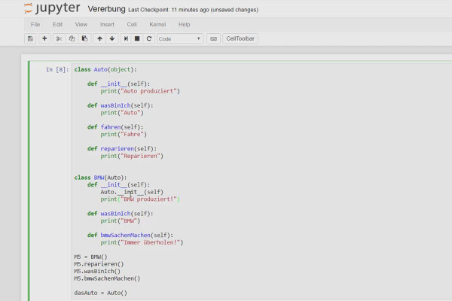Click the 'M5.bmwSachenMachen()' line
452x301 pixels.
107,278
